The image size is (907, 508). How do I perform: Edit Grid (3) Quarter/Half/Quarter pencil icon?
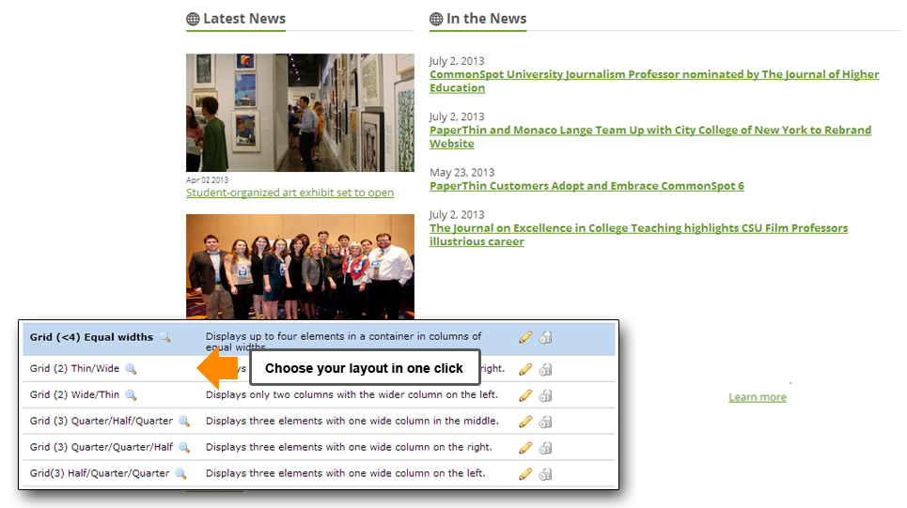click(x=525, y=422)
